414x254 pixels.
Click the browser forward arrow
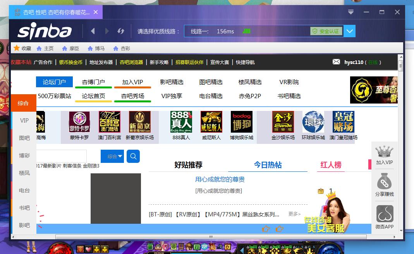[107, 31]
